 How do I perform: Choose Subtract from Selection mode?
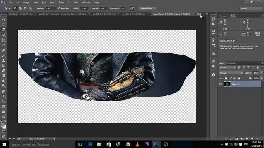pyautogui.click(x=25, y=8)
